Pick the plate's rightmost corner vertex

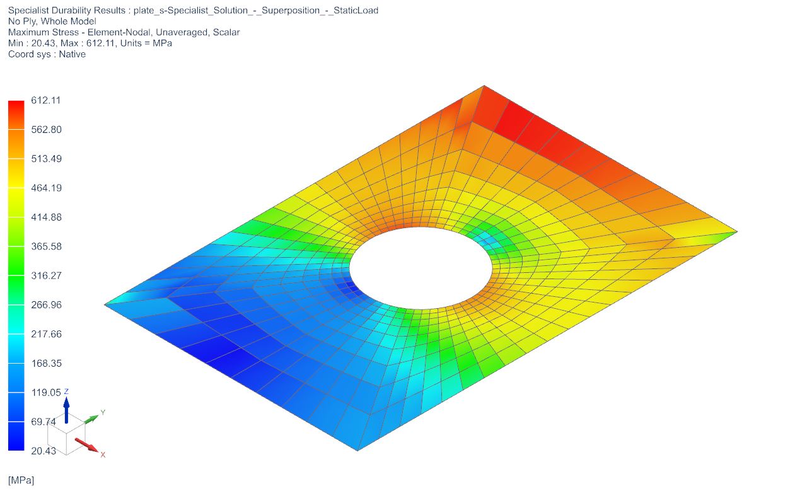coord(736,232)
